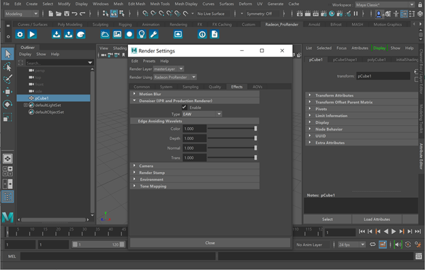The width and height of the screenshot is (425, 270).
Task: Open the Render Using dropdown
Action: [x=175, y=77]
